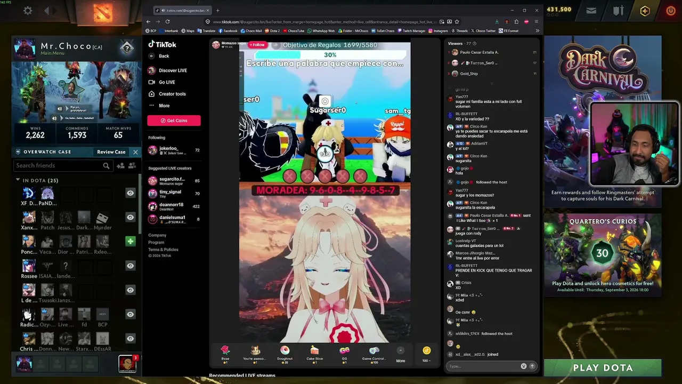Click the red power quit button in Dota
682x384 pixels.
point(670,10)
